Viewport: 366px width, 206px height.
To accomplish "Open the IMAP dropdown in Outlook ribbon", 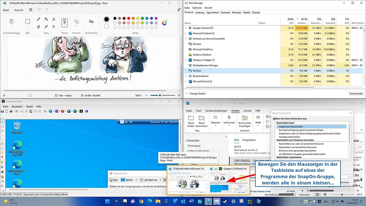I will 259,125.
